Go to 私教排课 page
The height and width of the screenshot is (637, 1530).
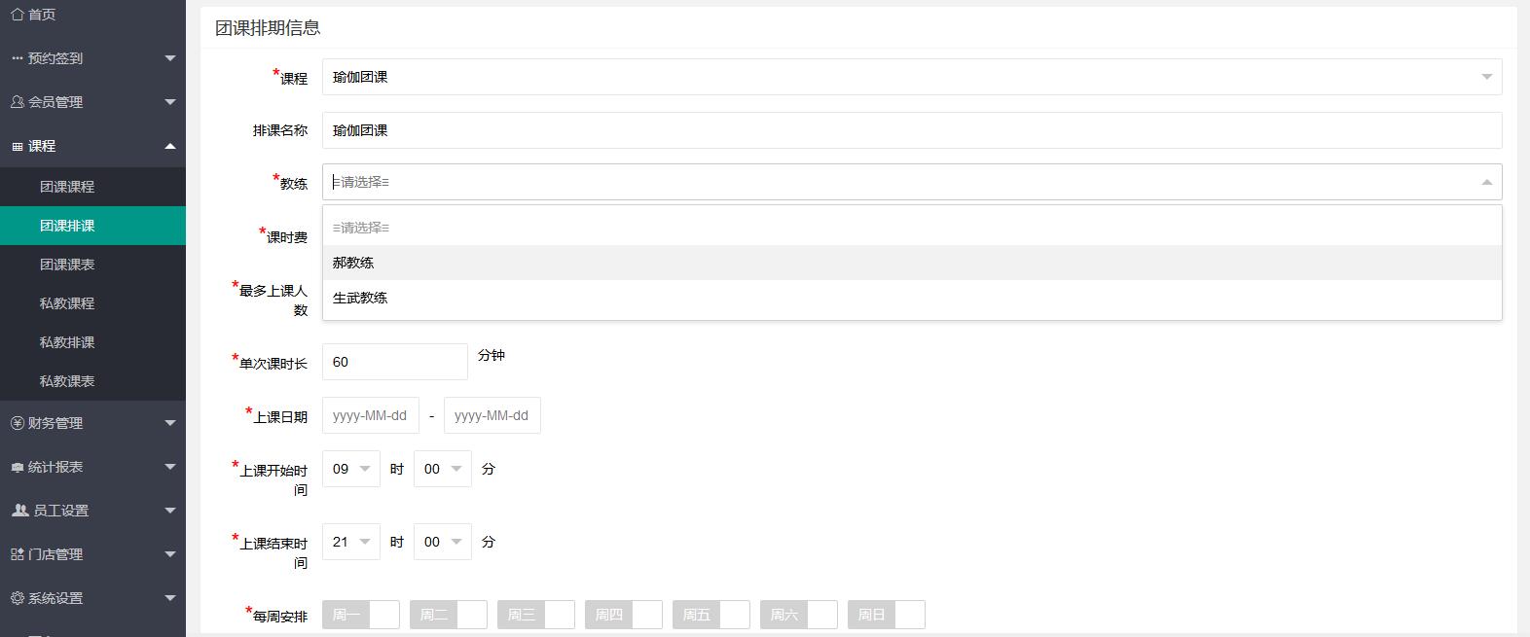pos(67,342)
